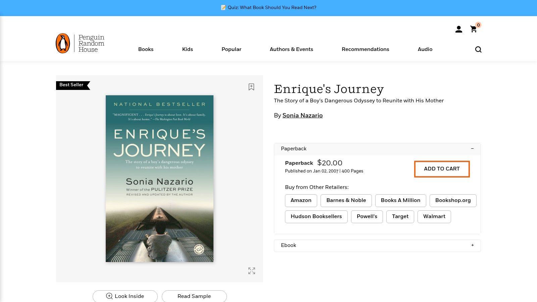Click the "Published on Jan 02, 2007" text

point(311,171)
